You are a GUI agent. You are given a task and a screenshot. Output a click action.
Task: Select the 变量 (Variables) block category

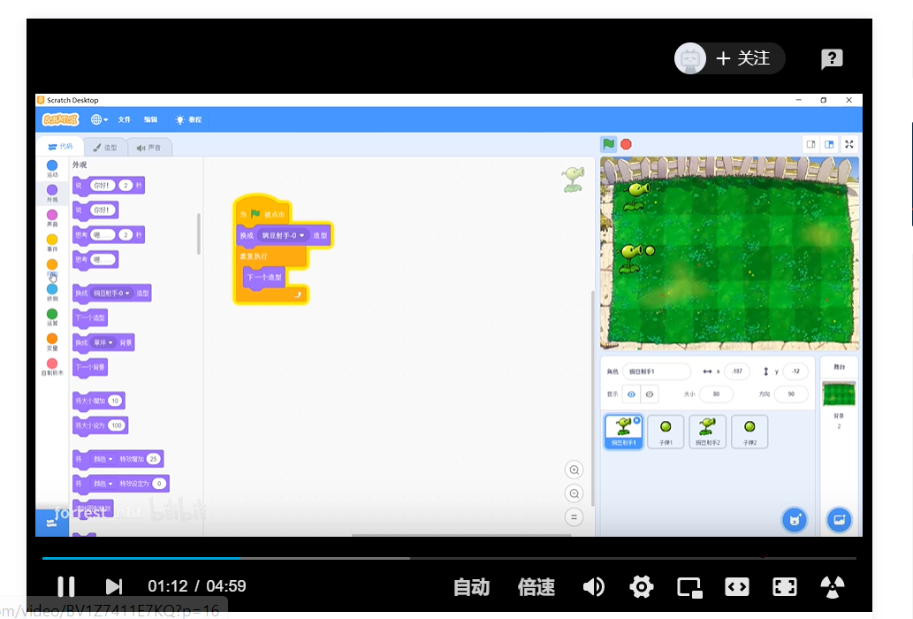pyautogui.click(x=52, y=342)
